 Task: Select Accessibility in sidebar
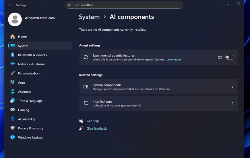[40, 119]
